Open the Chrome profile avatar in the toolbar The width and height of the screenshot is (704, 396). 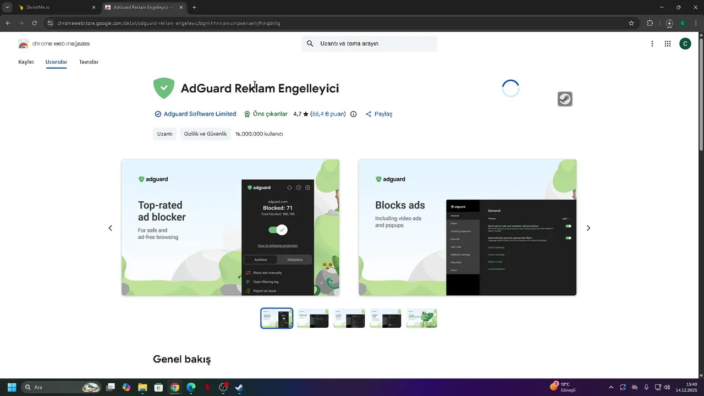683,23
